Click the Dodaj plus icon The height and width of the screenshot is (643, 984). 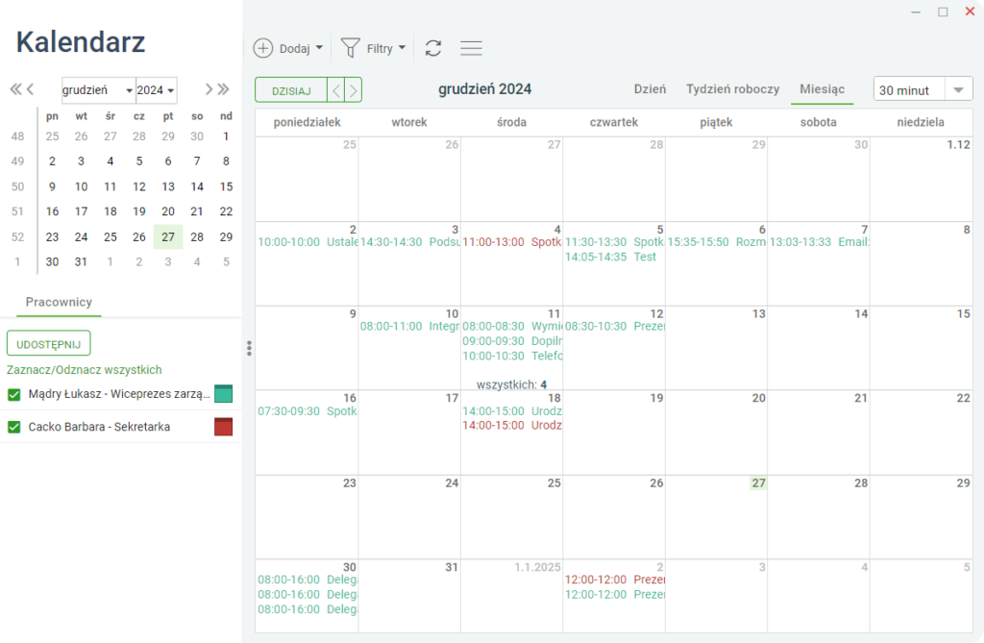pos(263,48)
